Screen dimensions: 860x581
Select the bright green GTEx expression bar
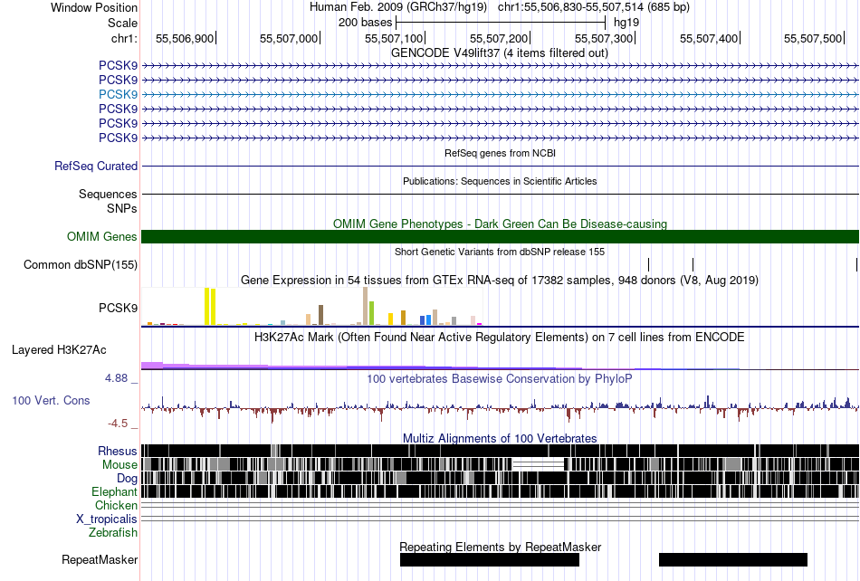pos(371,313)
